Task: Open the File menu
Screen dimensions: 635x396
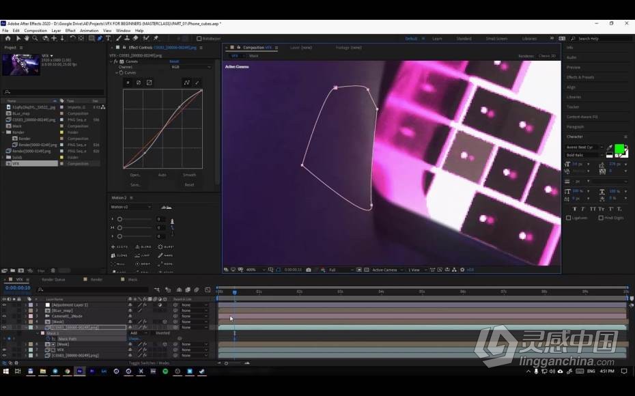Action: (x=5, y=30)
